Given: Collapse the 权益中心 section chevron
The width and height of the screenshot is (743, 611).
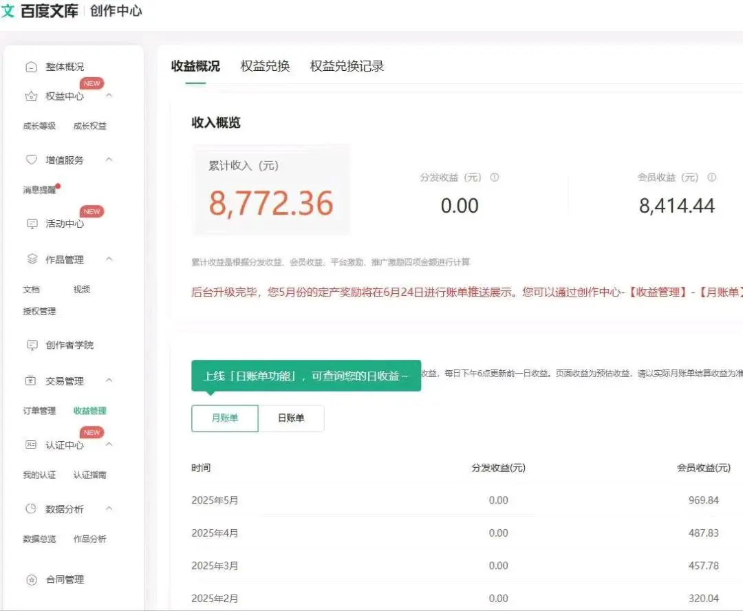Looking at the screenshot, I should (x=109, y=95).
